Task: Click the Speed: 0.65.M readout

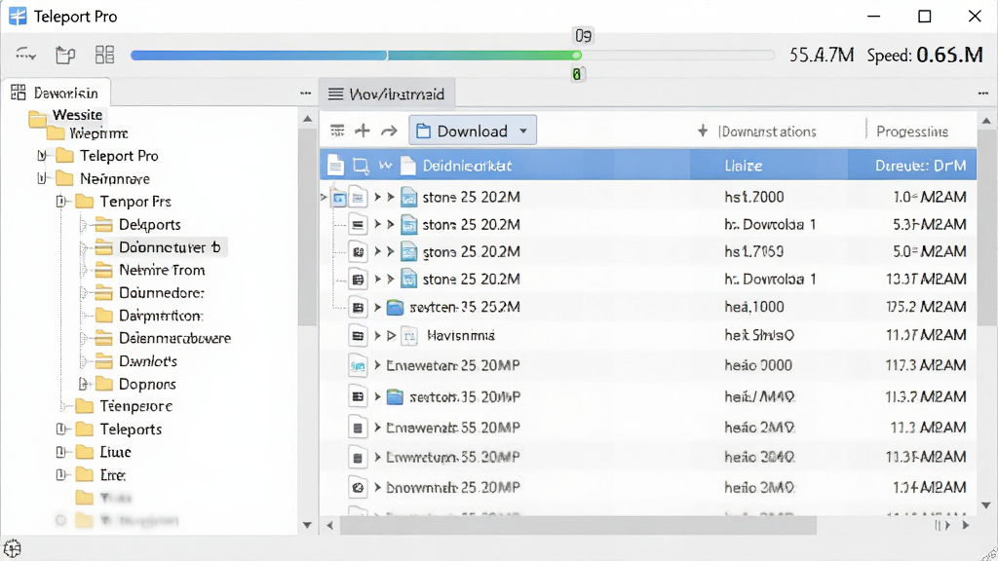Action: click(x=925, y=56)
